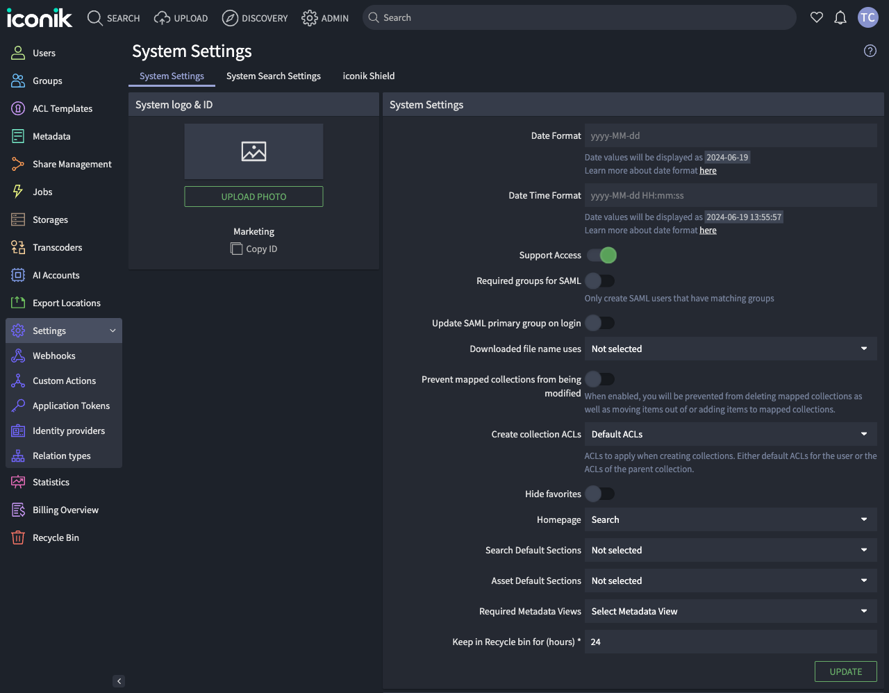The image size is (889, 693).
Task: Click the AI Accounts sidebar icon
Action: pyautogui.click(x=19, y=275)
